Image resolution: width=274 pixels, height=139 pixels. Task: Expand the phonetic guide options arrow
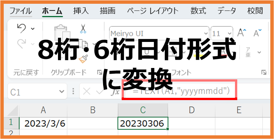[x=259, y=52]
